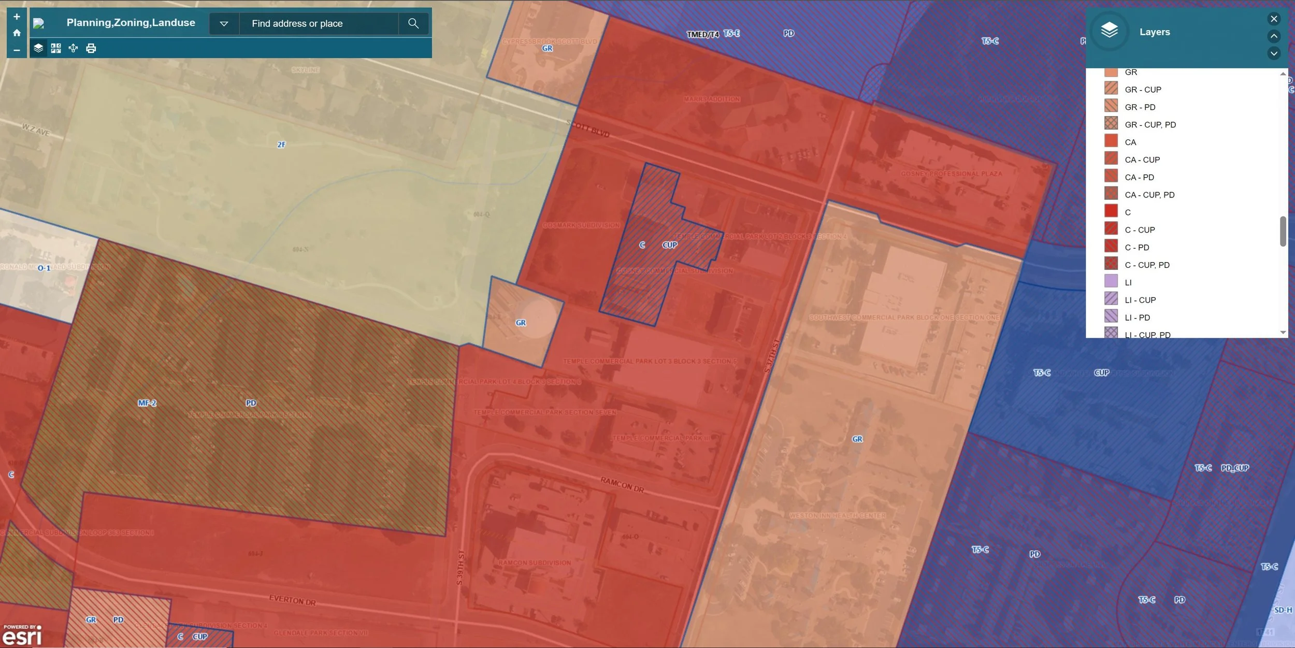Click the C - PD legend text

[1136, 248]
